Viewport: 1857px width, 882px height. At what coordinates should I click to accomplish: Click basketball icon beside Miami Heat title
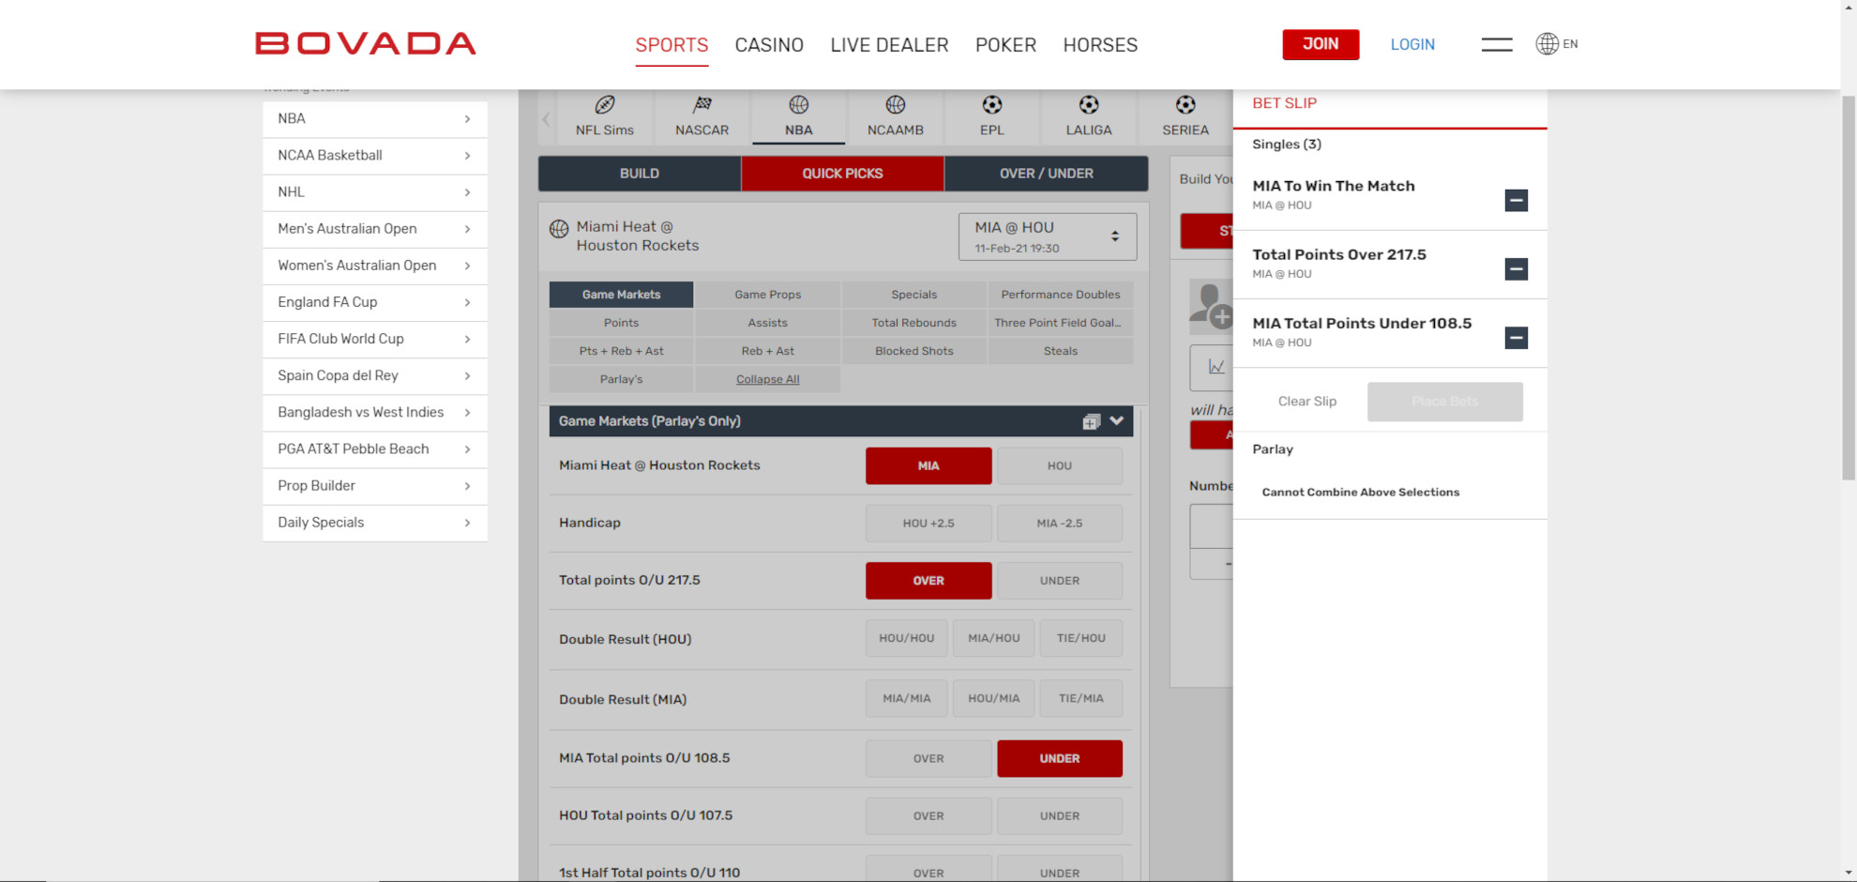[559, 228]
